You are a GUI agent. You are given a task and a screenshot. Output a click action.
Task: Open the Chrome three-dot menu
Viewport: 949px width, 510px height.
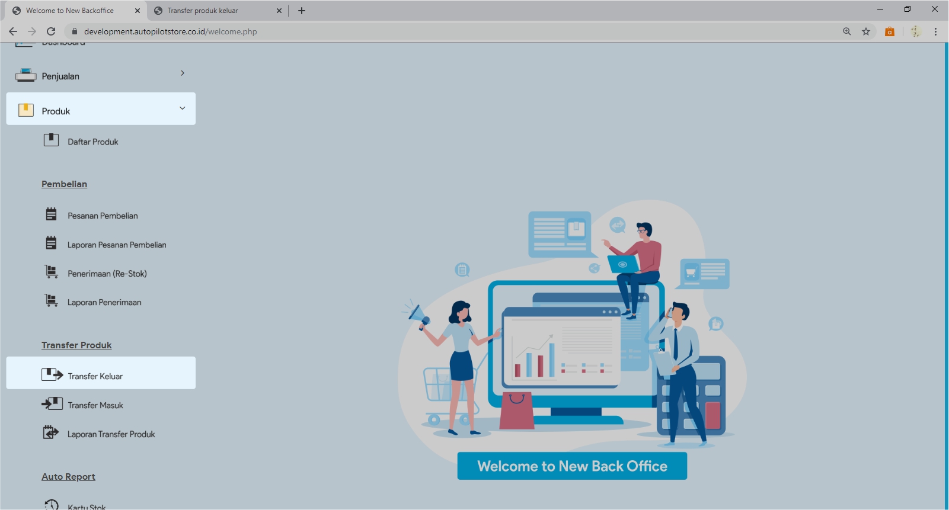coord(935,31)
